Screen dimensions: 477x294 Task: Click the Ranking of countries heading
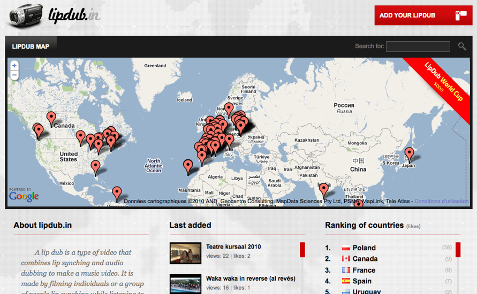[x=364, y=225]
